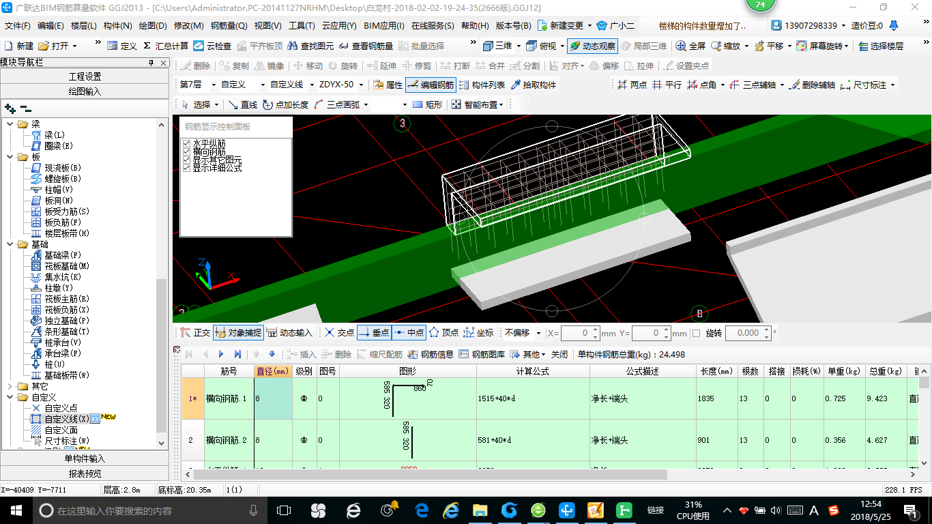The width and height of the screenshot is (932, 524).
Task: Open 构件列表 component list
Action: tap(482, 85)
